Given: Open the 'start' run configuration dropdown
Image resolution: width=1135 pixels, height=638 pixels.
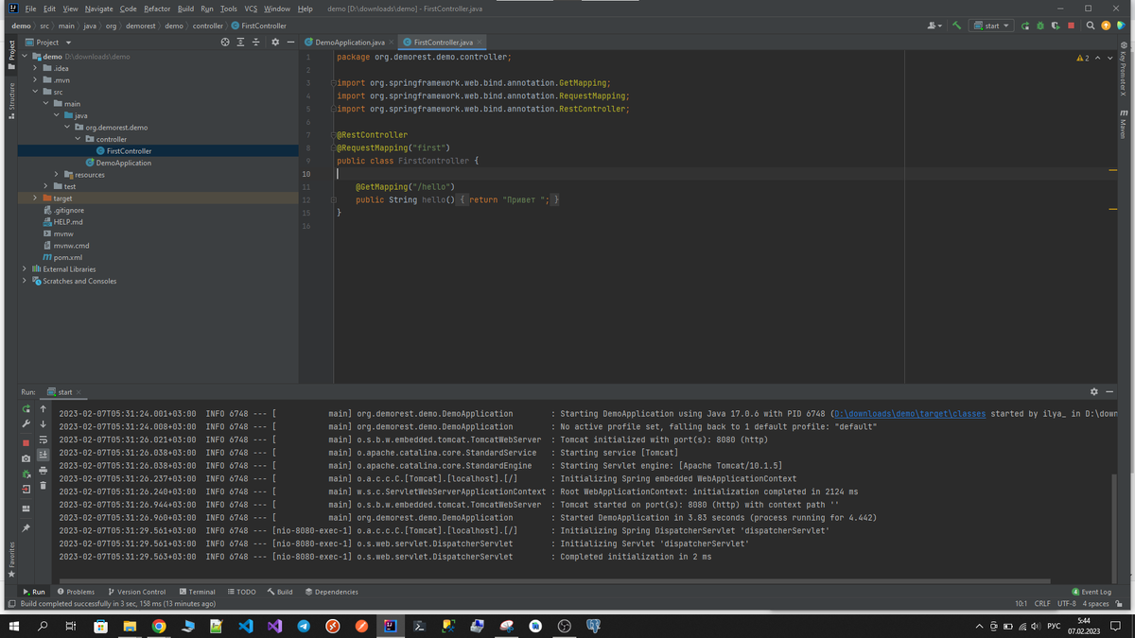Looking at the screenshot, I should tap(992, 26).
